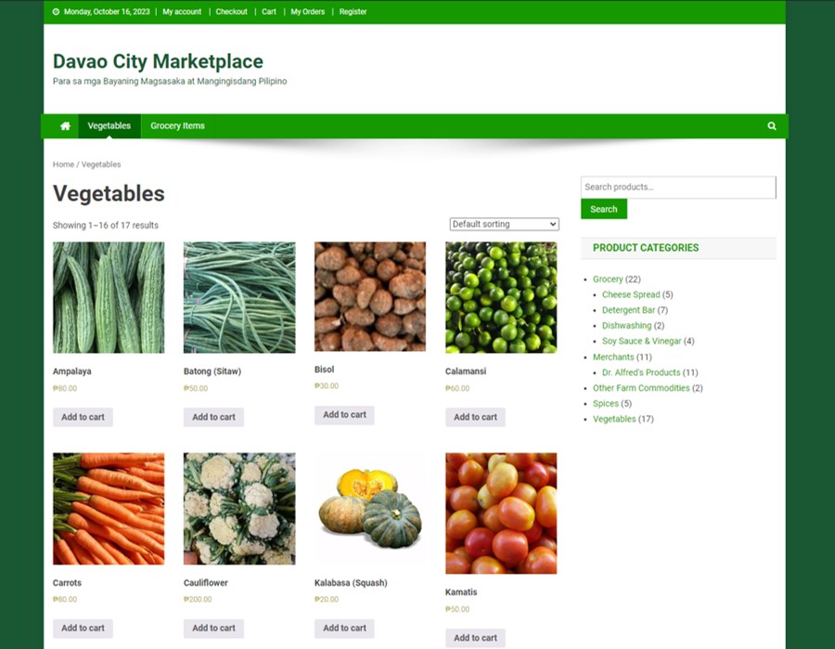Switch to the Grocery Items menu tab
This screenshot has width=835, height=649.
pyautogui.click(x=177, y=126)
